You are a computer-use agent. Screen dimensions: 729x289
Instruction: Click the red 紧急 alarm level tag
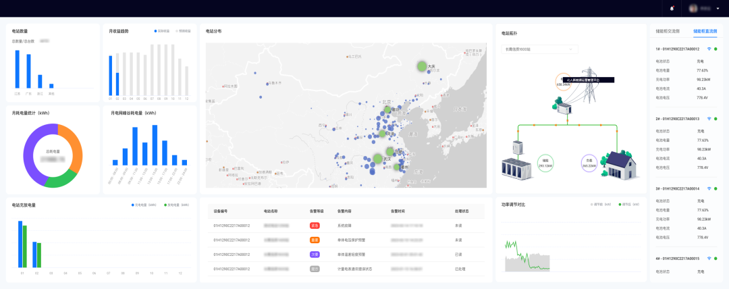click(x=315, y=225)
